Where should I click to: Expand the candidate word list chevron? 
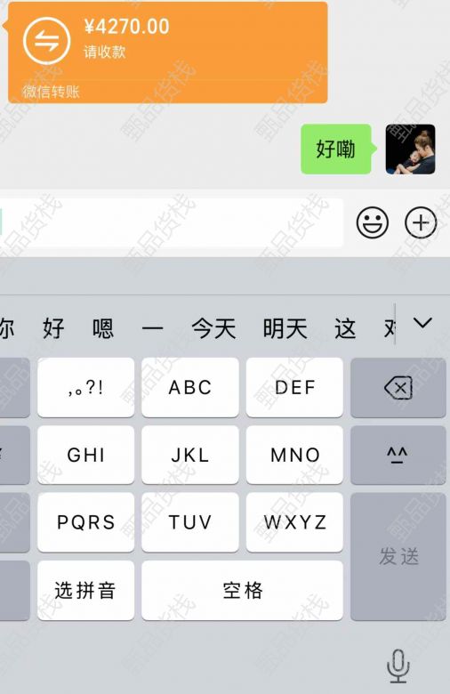[422, 323]
